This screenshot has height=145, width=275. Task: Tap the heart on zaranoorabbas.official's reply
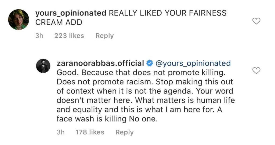pos(257,70)
